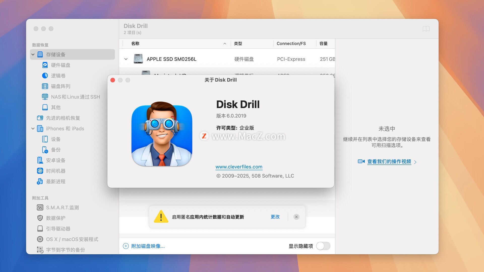
Task: Select the 安卓设备 Android icon
Action: pos(40,160)
